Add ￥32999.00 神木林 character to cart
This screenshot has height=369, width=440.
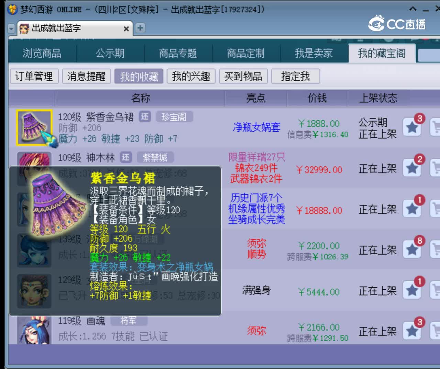[435, 168]
